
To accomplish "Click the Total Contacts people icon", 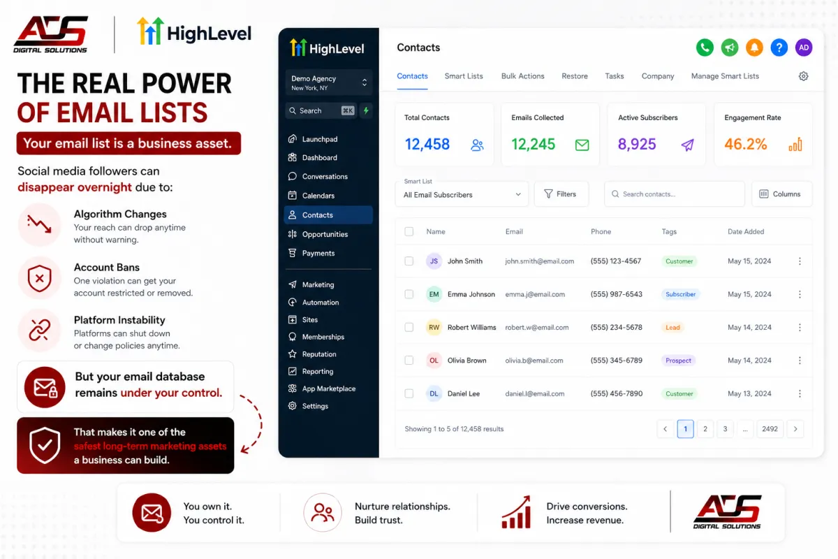I will click(478, 145).
